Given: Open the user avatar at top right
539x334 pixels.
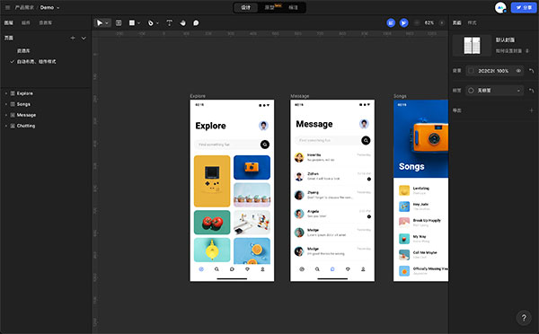Looking at the screenshot, I should coord(500,7).
